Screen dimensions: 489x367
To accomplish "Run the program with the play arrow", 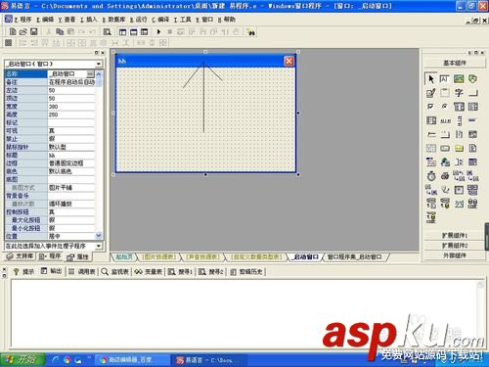I will (x=158, y=31).
